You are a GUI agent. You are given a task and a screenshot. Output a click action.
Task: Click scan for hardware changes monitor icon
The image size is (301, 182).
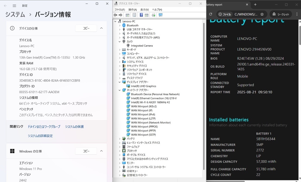[x=160, y=15]
